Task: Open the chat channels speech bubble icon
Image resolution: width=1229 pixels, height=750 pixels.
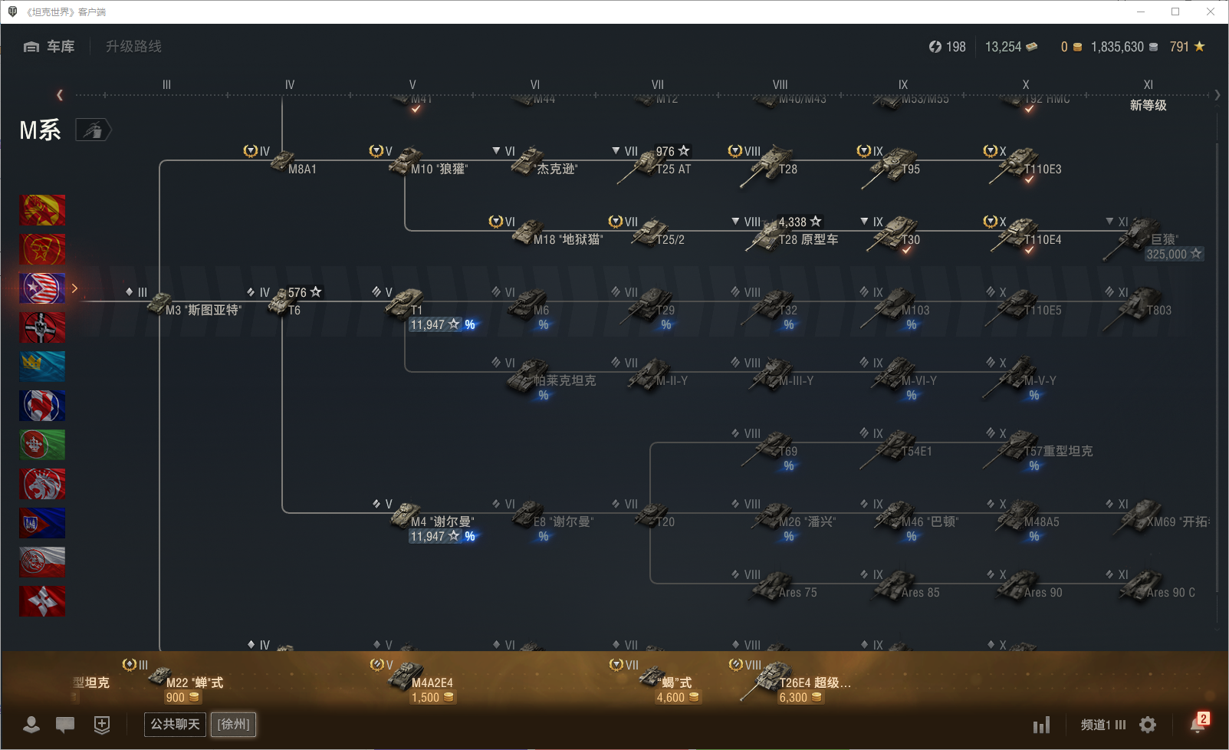Action: pyautogui.click(x=65, y=725)
